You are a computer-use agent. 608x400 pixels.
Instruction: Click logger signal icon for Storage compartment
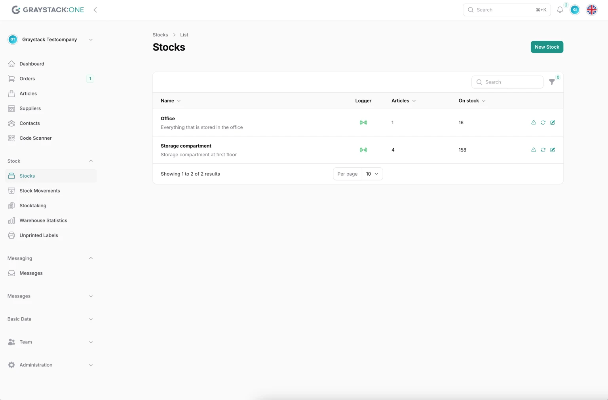tap(363, 150)
